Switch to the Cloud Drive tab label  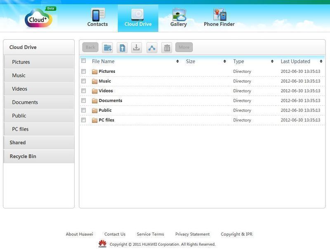(x=138, y=24)
